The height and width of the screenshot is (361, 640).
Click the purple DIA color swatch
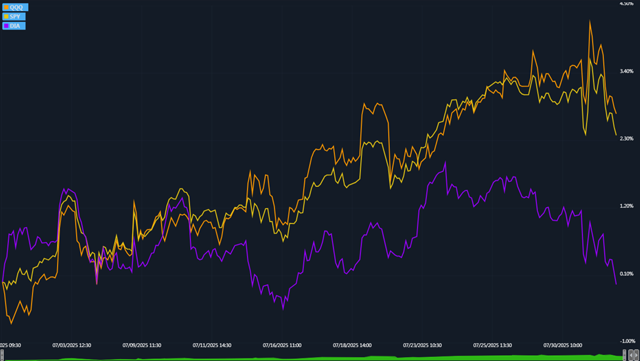(6, 26)
